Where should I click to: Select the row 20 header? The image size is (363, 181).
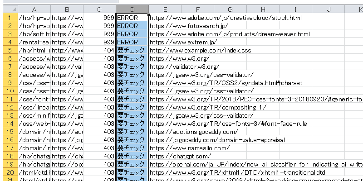tap(9, 172)
